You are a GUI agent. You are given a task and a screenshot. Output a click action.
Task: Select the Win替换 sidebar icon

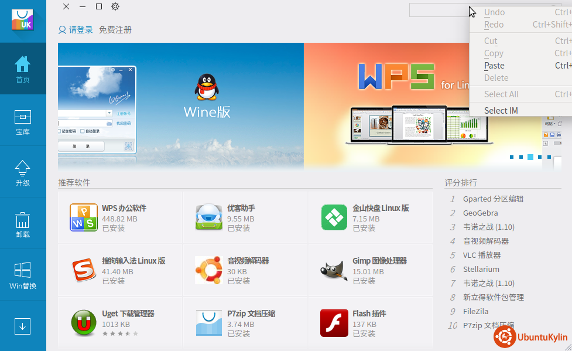(x=23, y=275)
